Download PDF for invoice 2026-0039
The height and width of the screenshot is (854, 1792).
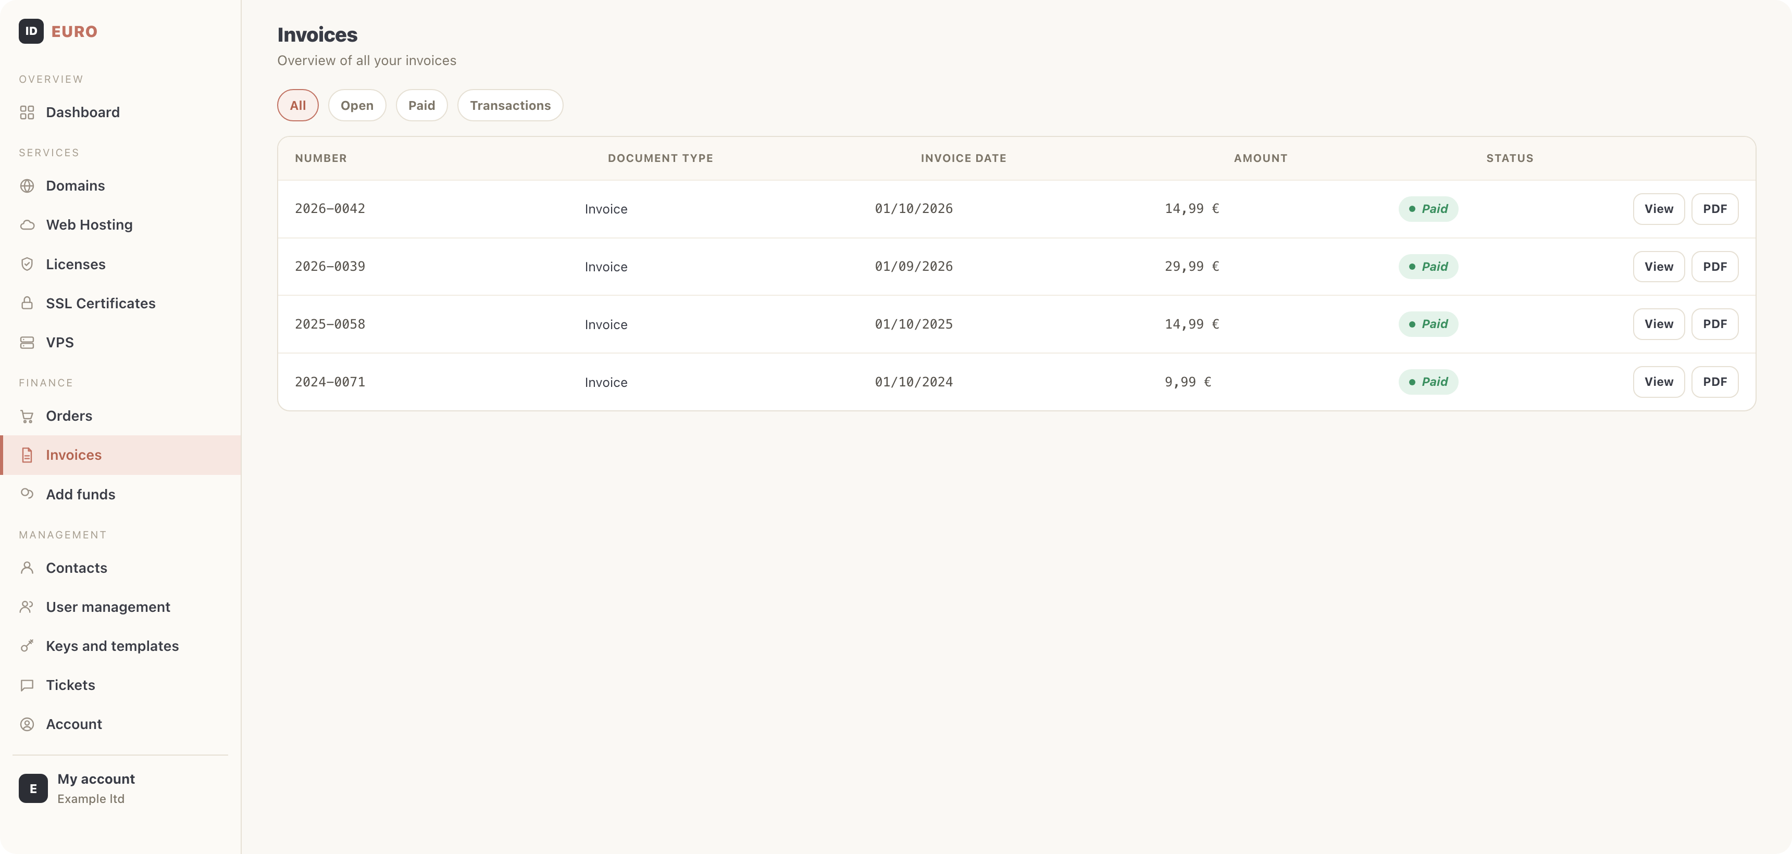point(1715,266)
